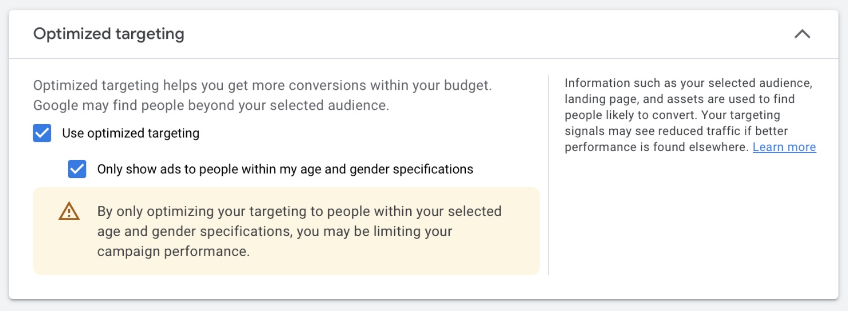Open the Learn more link
The width and height of the screenshot is (848, 311).
coord(784,147)
